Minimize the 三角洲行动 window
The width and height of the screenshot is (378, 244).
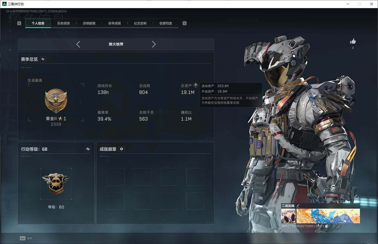(x=348, y=4)
